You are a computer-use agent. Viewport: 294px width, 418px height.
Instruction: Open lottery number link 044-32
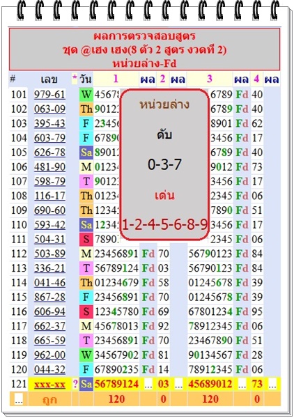(x=49, y=369)
